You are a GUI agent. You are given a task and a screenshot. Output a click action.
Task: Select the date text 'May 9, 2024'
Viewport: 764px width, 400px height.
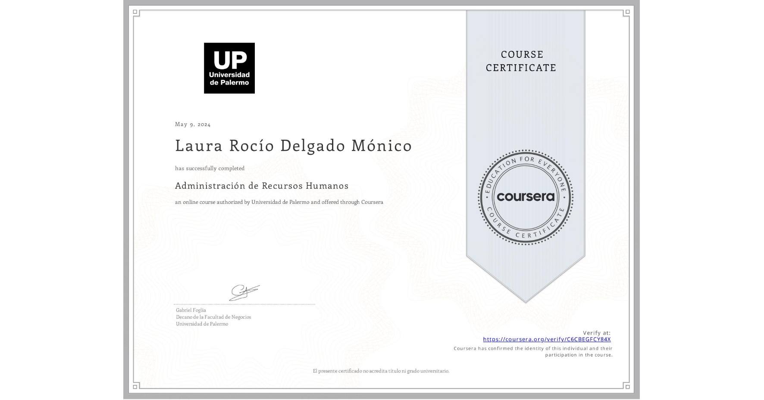coord(193,124)
